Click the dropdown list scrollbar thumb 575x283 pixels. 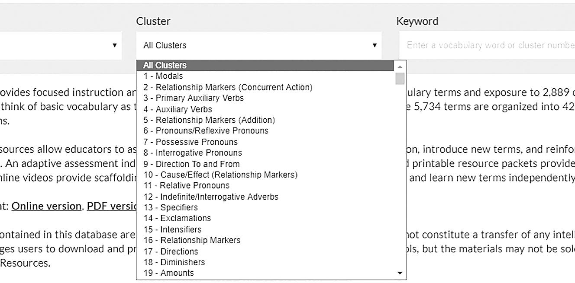coord(400,79)
